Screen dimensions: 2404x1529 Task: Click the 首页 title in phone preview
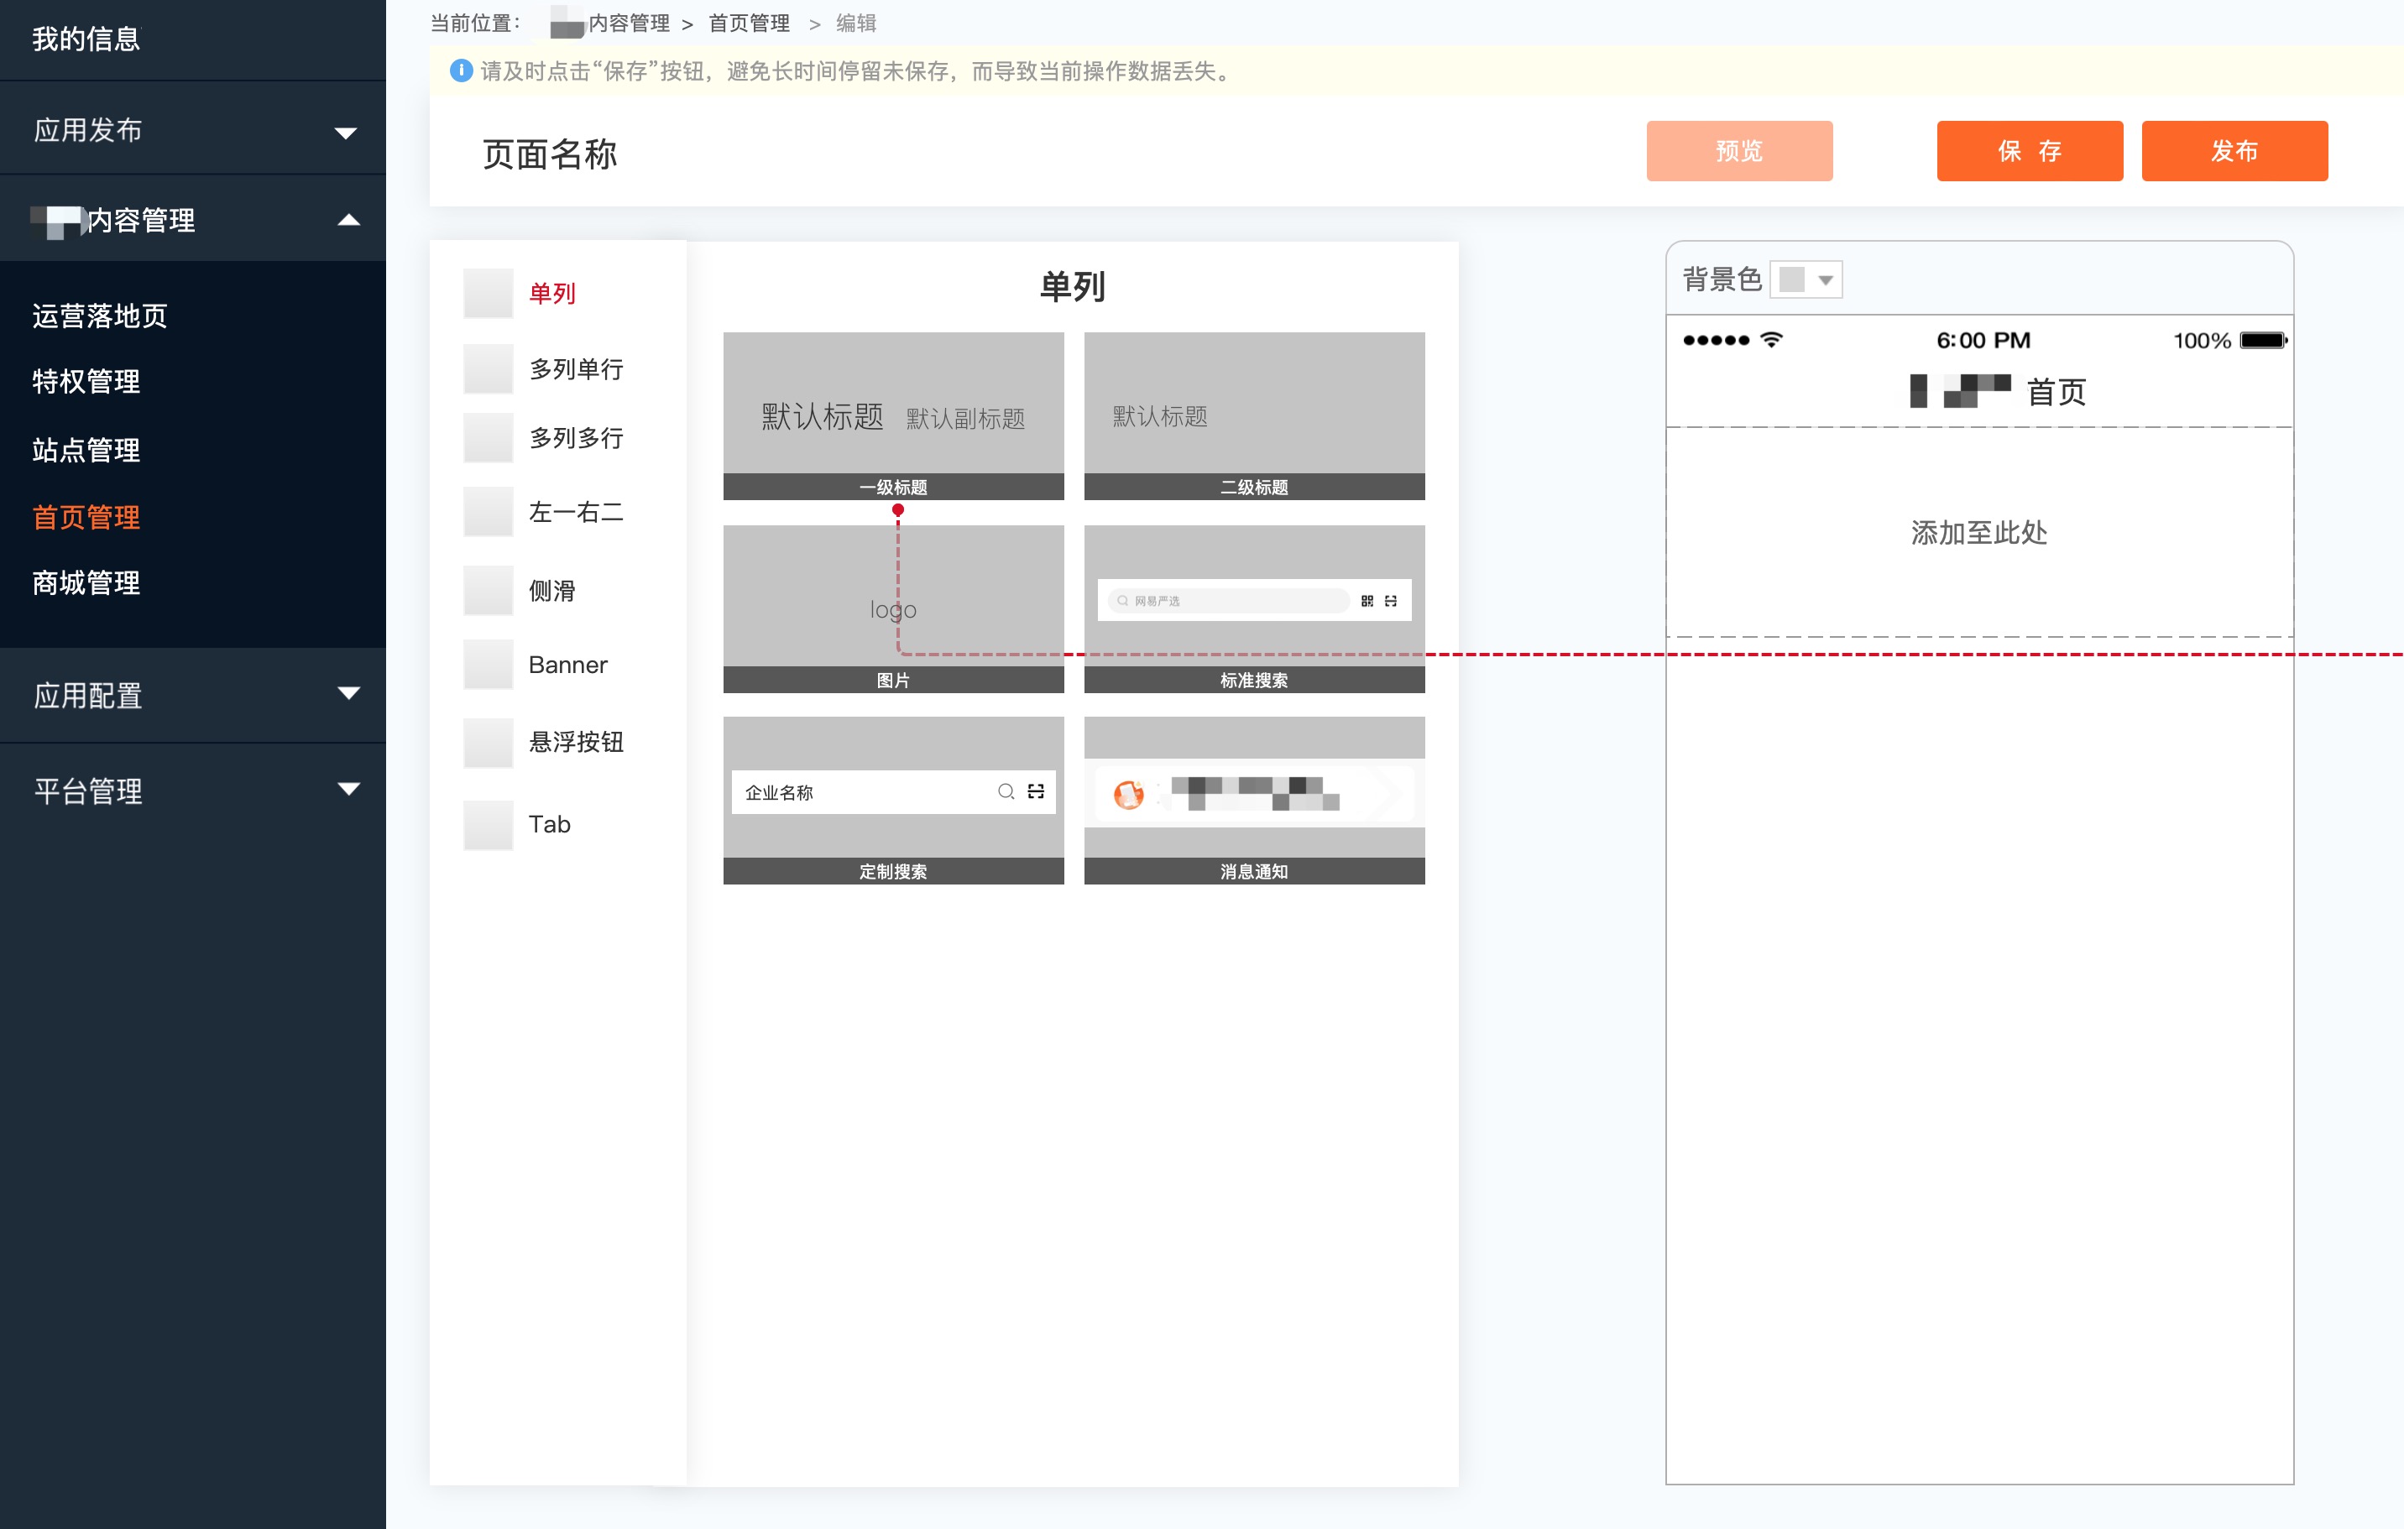(x=2056, y=392)
